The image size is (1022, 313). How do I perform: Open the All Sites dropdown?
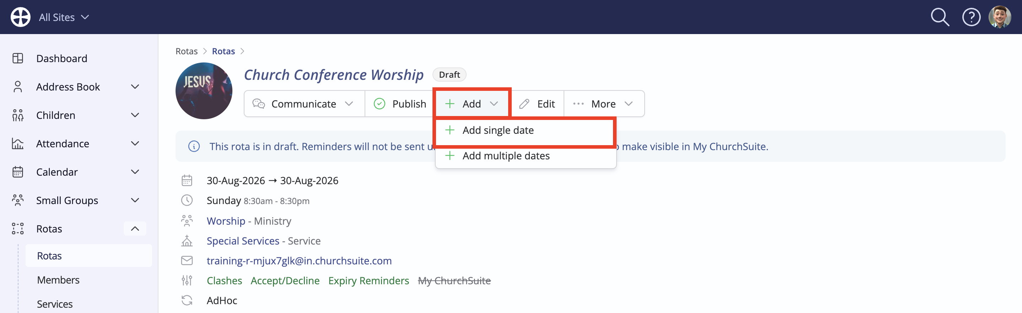coord(64,17)
